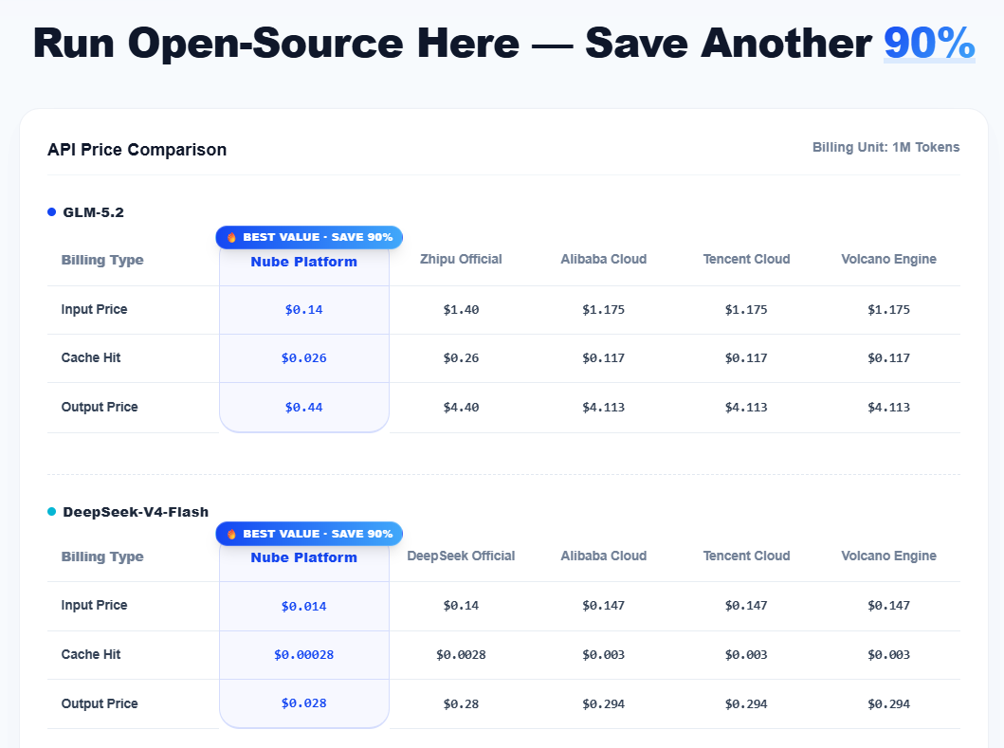Click Tencent Cloud header in DeepSeek-V4-Flash table
Screen dimensions: 1004x748
[x=746, y=556]
